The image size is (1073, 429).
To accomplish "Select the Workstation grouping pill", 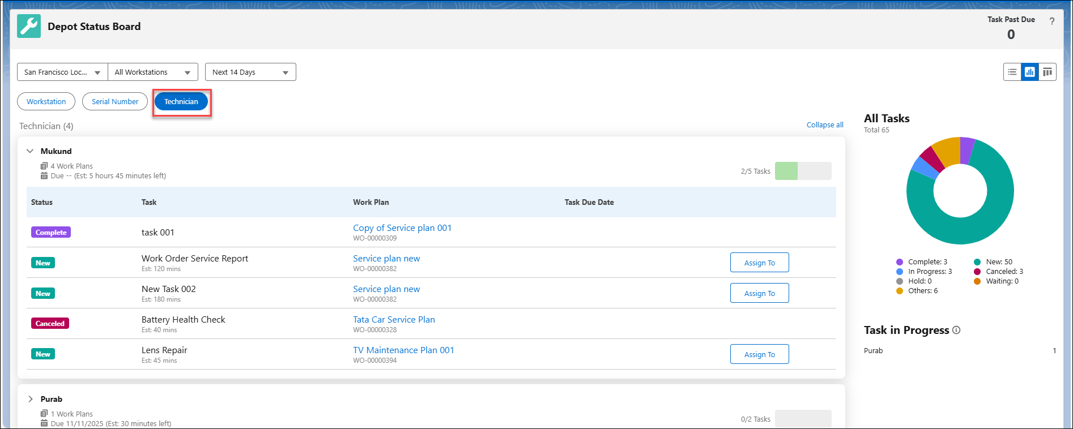I will coord(46,101).
